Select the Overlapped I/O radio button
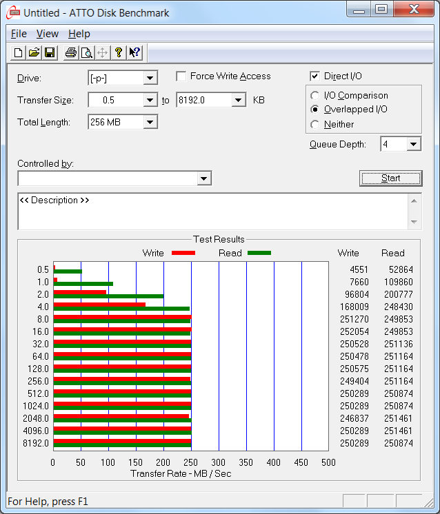Image resolution: width=440 pixels, height=514 pixels. click(x=314, y=109)
